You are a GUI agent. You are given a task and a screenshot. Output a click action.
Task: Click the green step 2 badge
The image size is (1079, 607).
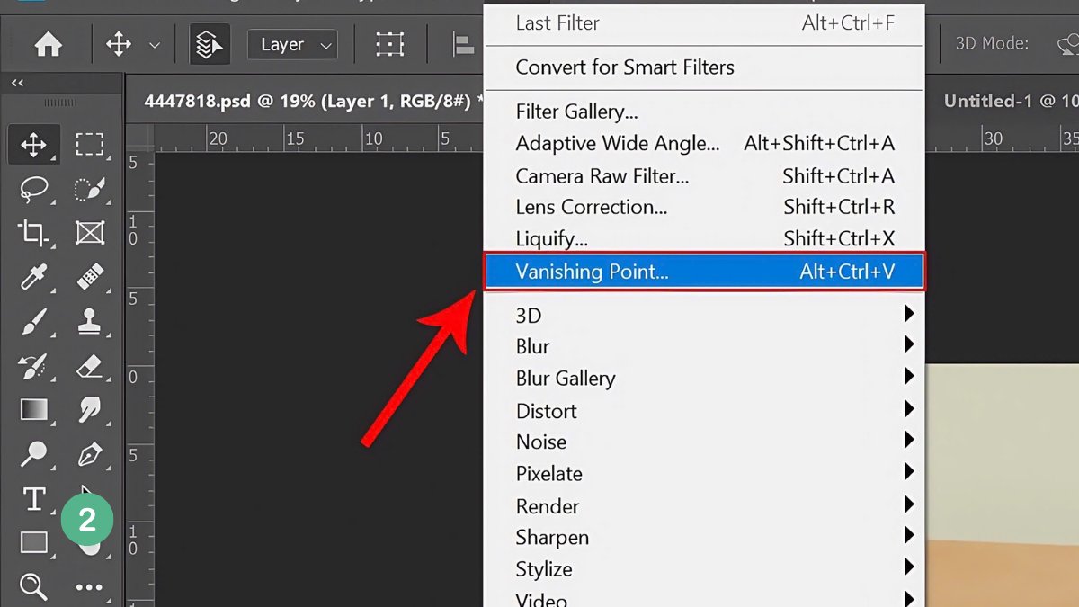point(87,519)
